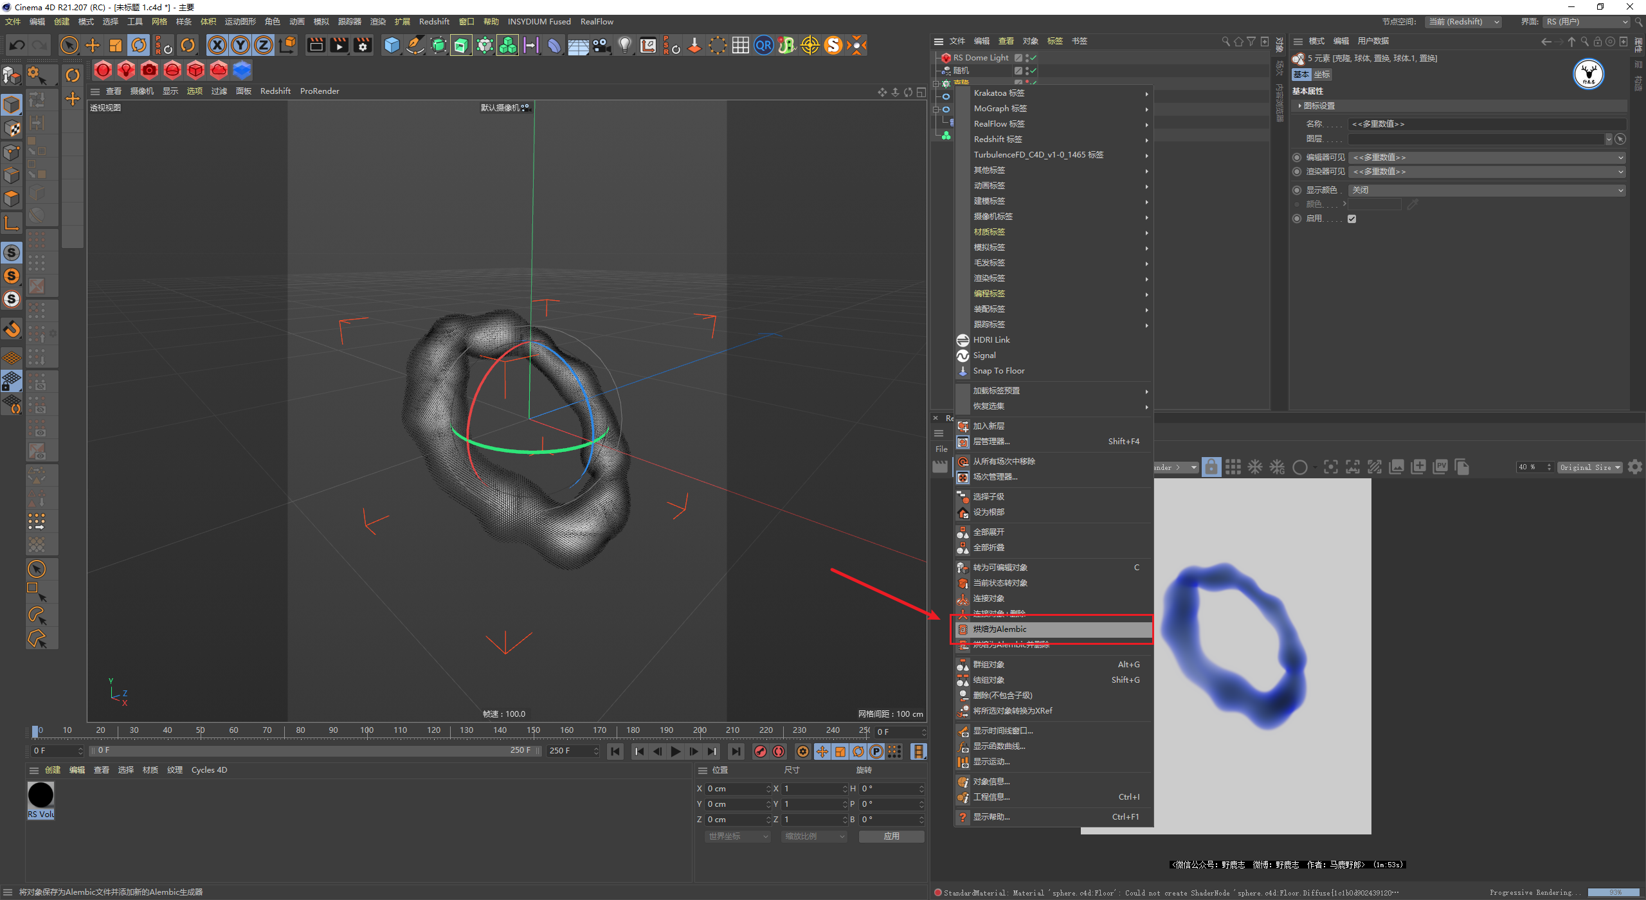Click the 应用 button
The width and height of the screenshot is (1646, 900).
(x=891, y=836)
